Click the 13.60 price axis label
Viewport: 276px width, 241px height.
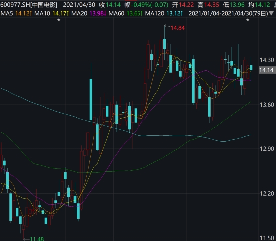267,105
